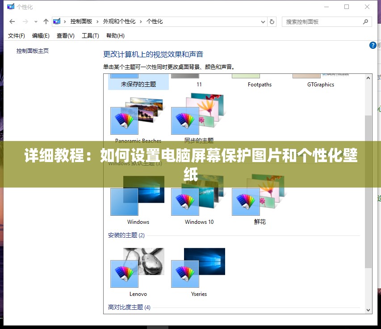Refresh the personalization page

[x=272, y=21]
